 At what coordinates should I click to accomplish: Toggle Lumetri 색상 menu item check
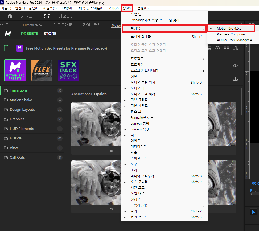[x=164, y=129]
